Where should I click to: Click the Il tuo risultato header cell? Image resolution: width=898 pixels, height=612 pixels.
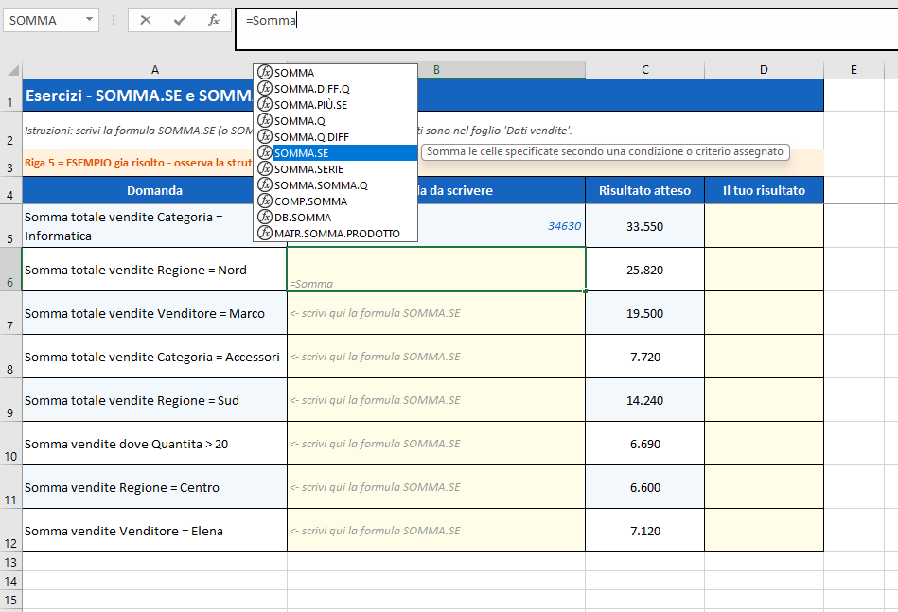click(764, 190)
